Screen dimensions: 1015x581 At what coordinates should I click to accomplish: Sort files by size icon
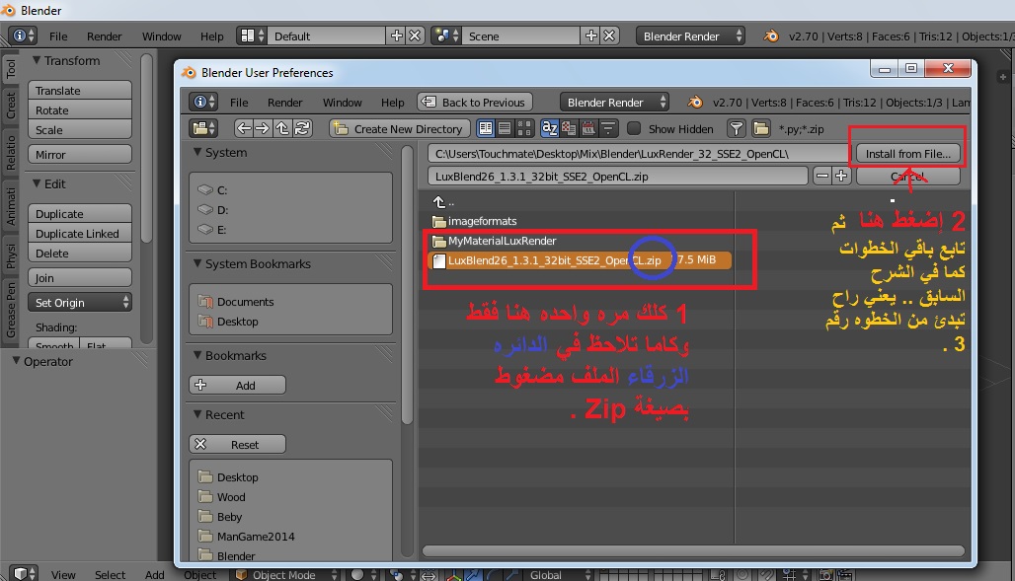pos(608,129)
